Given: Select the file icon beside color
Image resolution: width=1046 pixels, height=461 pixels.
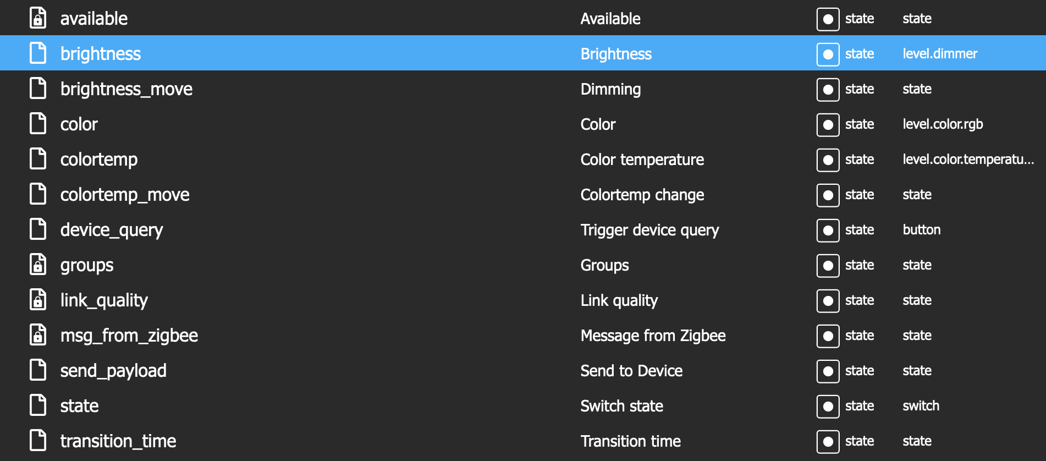Looking at the screenshot, I should pos(38,124).
